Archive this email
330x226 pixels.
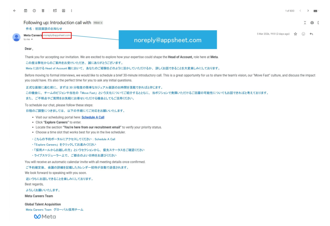(25, 10)
